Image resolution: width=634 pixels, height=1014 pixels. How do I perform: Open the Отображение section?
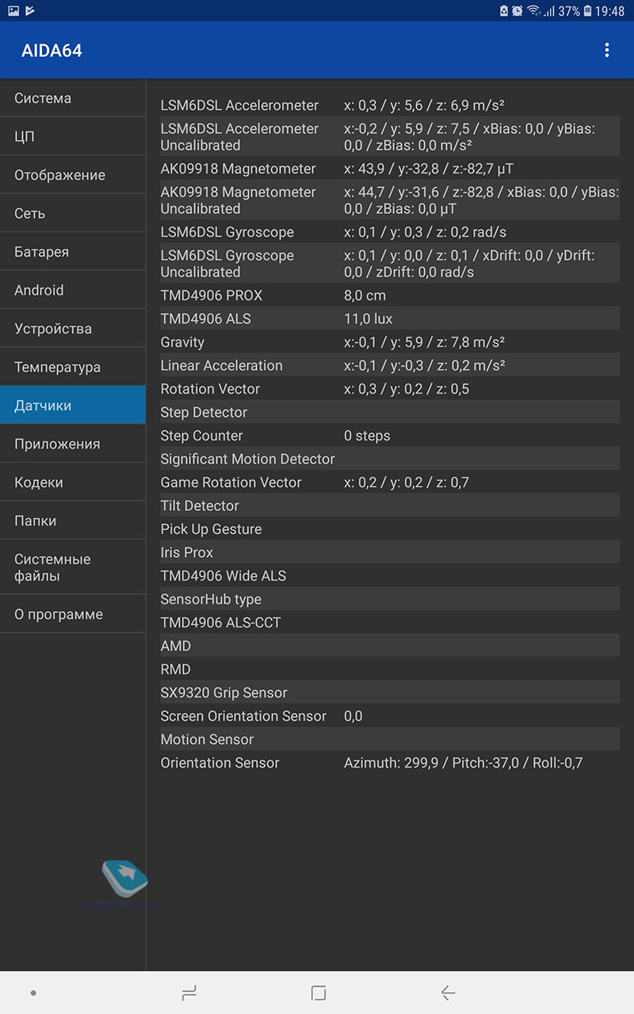coord(73,175)
